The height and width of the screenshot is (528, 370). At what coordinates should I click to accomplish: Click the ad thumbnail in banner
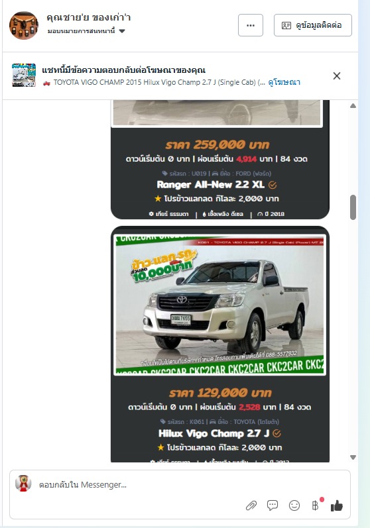click(x=24, y=76)
